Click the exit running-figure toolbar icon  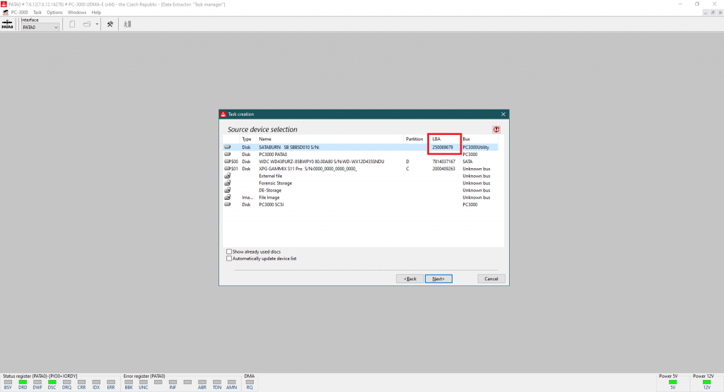point(127,24)
